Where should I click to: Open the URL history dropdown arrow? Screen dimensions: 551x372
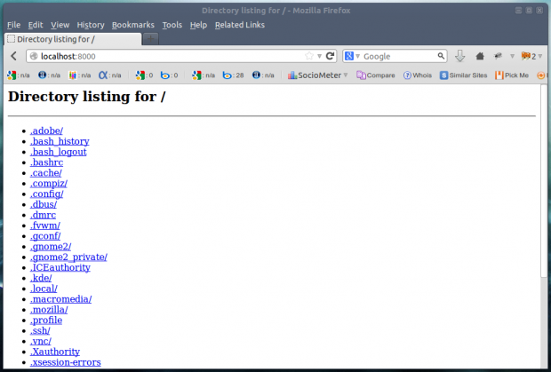pyautogui.click(x=319, y=56)
